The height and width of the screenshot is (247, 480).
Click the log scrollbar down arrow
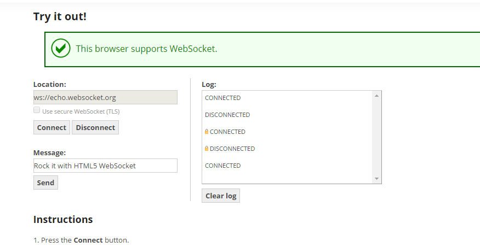pyautogui.click(x=376, y=179)
